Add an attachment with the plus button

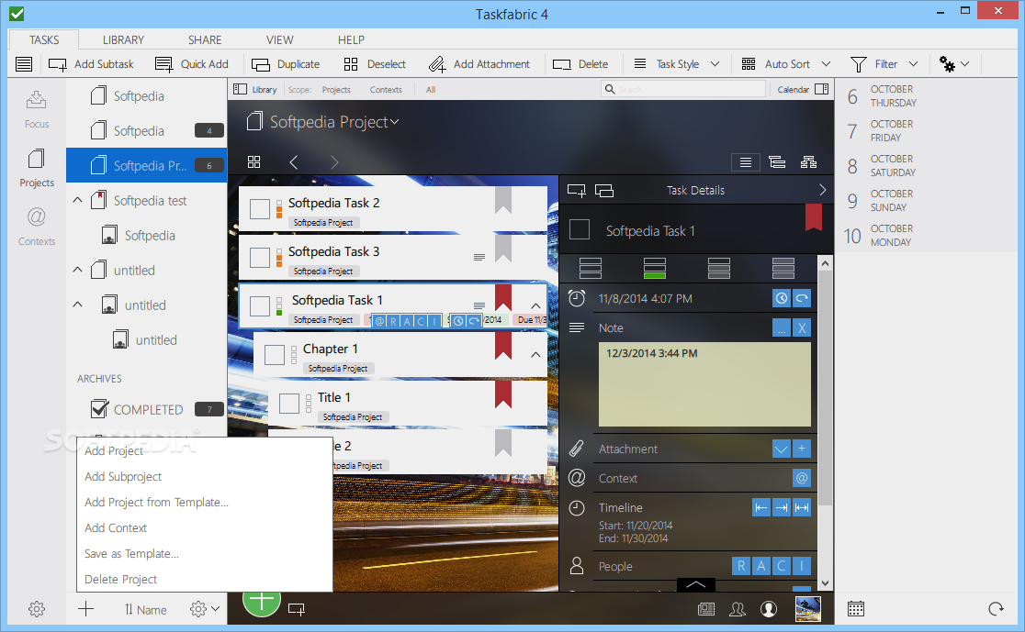pos(802,449)
